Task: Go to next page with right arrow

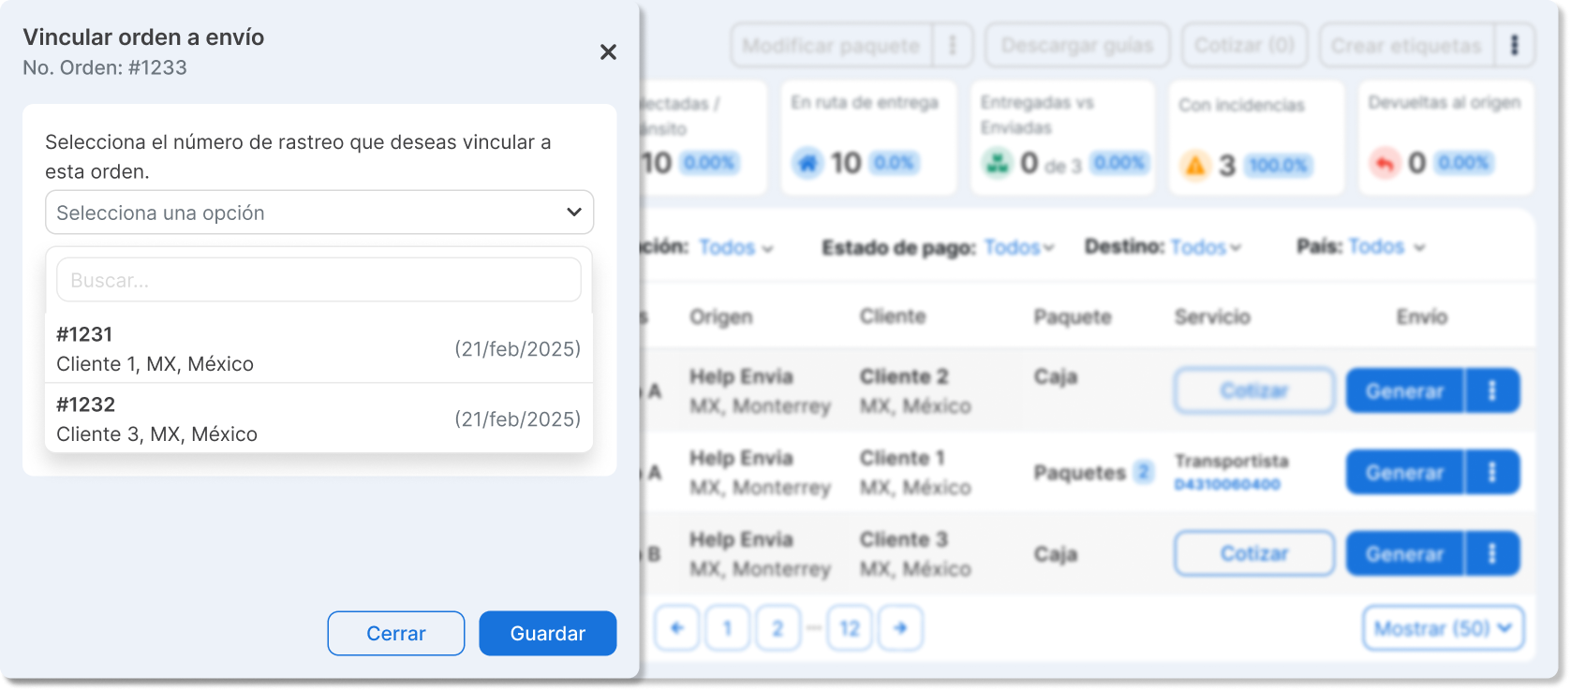Action: point(900,628)
